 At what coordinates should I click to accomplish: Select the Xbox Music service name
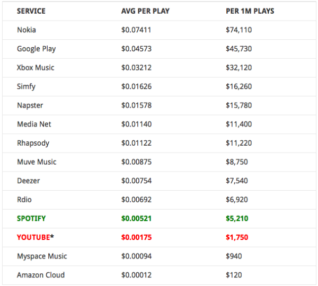coord(36,68)
